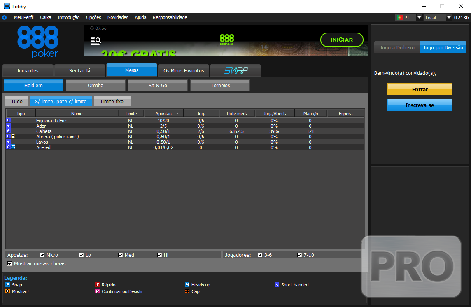Click the Continuar ou Desistir legend icon
Screen dimensions: 471x307
97,291
